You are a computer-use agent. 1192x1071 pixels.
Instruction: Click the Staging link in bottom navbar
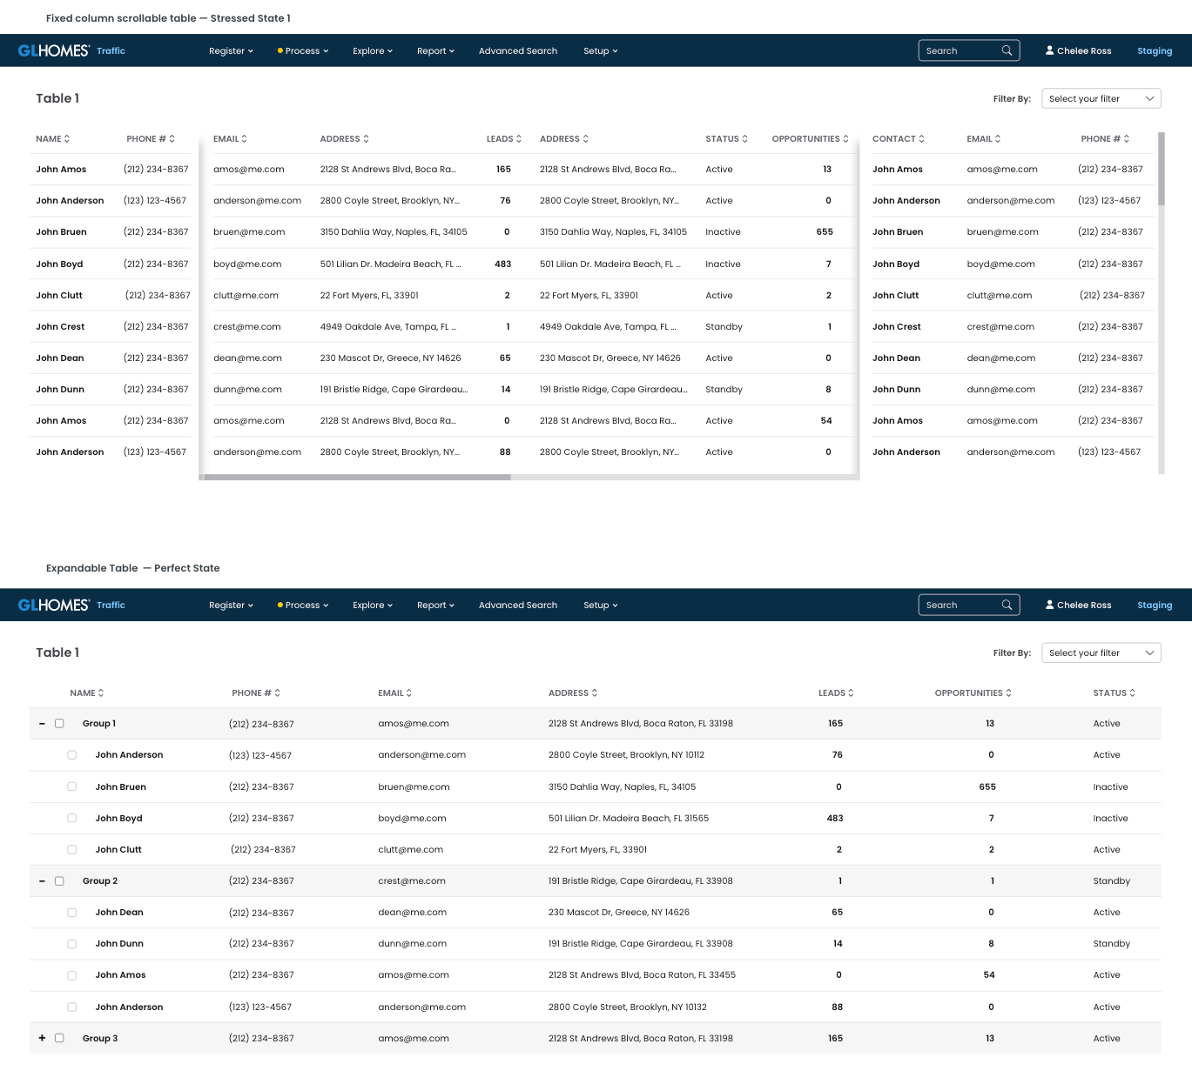1155,605
